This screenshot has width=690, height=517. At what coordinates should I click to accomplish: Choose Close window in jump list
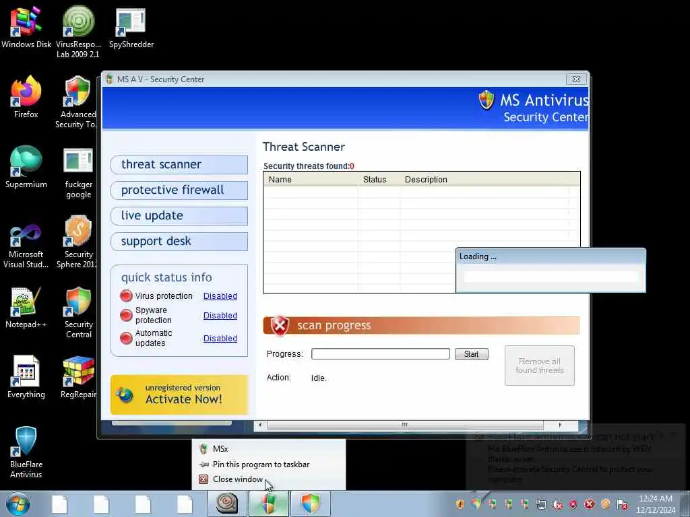(x=269, y=479)
